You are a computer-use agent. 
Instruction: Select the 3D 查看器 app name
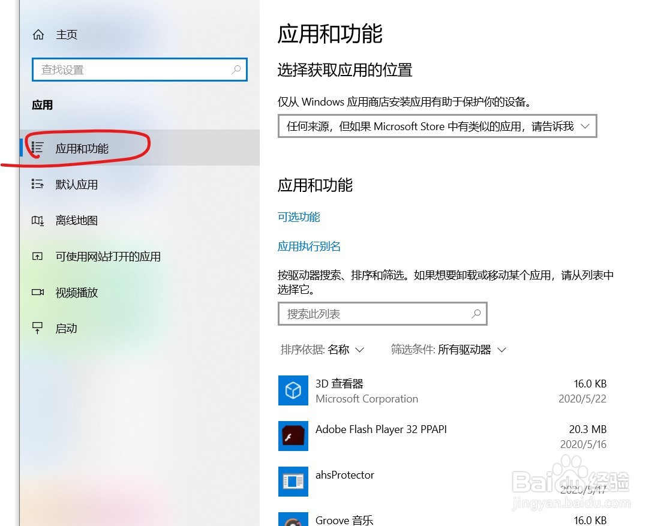pyautogui.click(x=339, y=383)
